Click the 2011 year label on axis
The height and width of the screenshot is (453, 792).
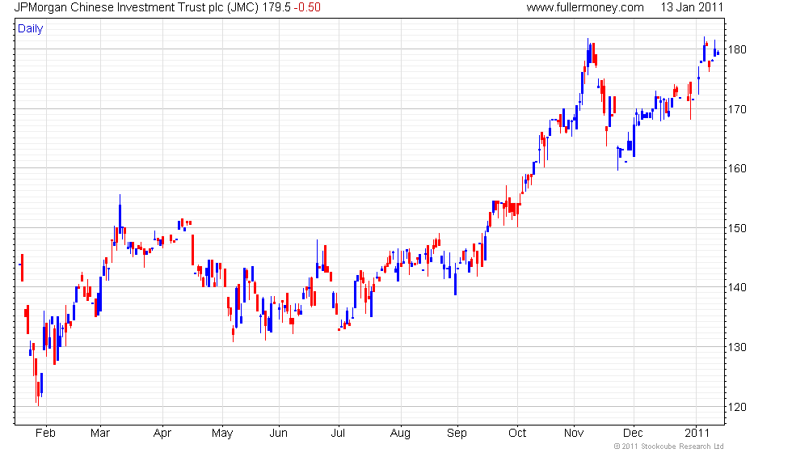point(697,434)
